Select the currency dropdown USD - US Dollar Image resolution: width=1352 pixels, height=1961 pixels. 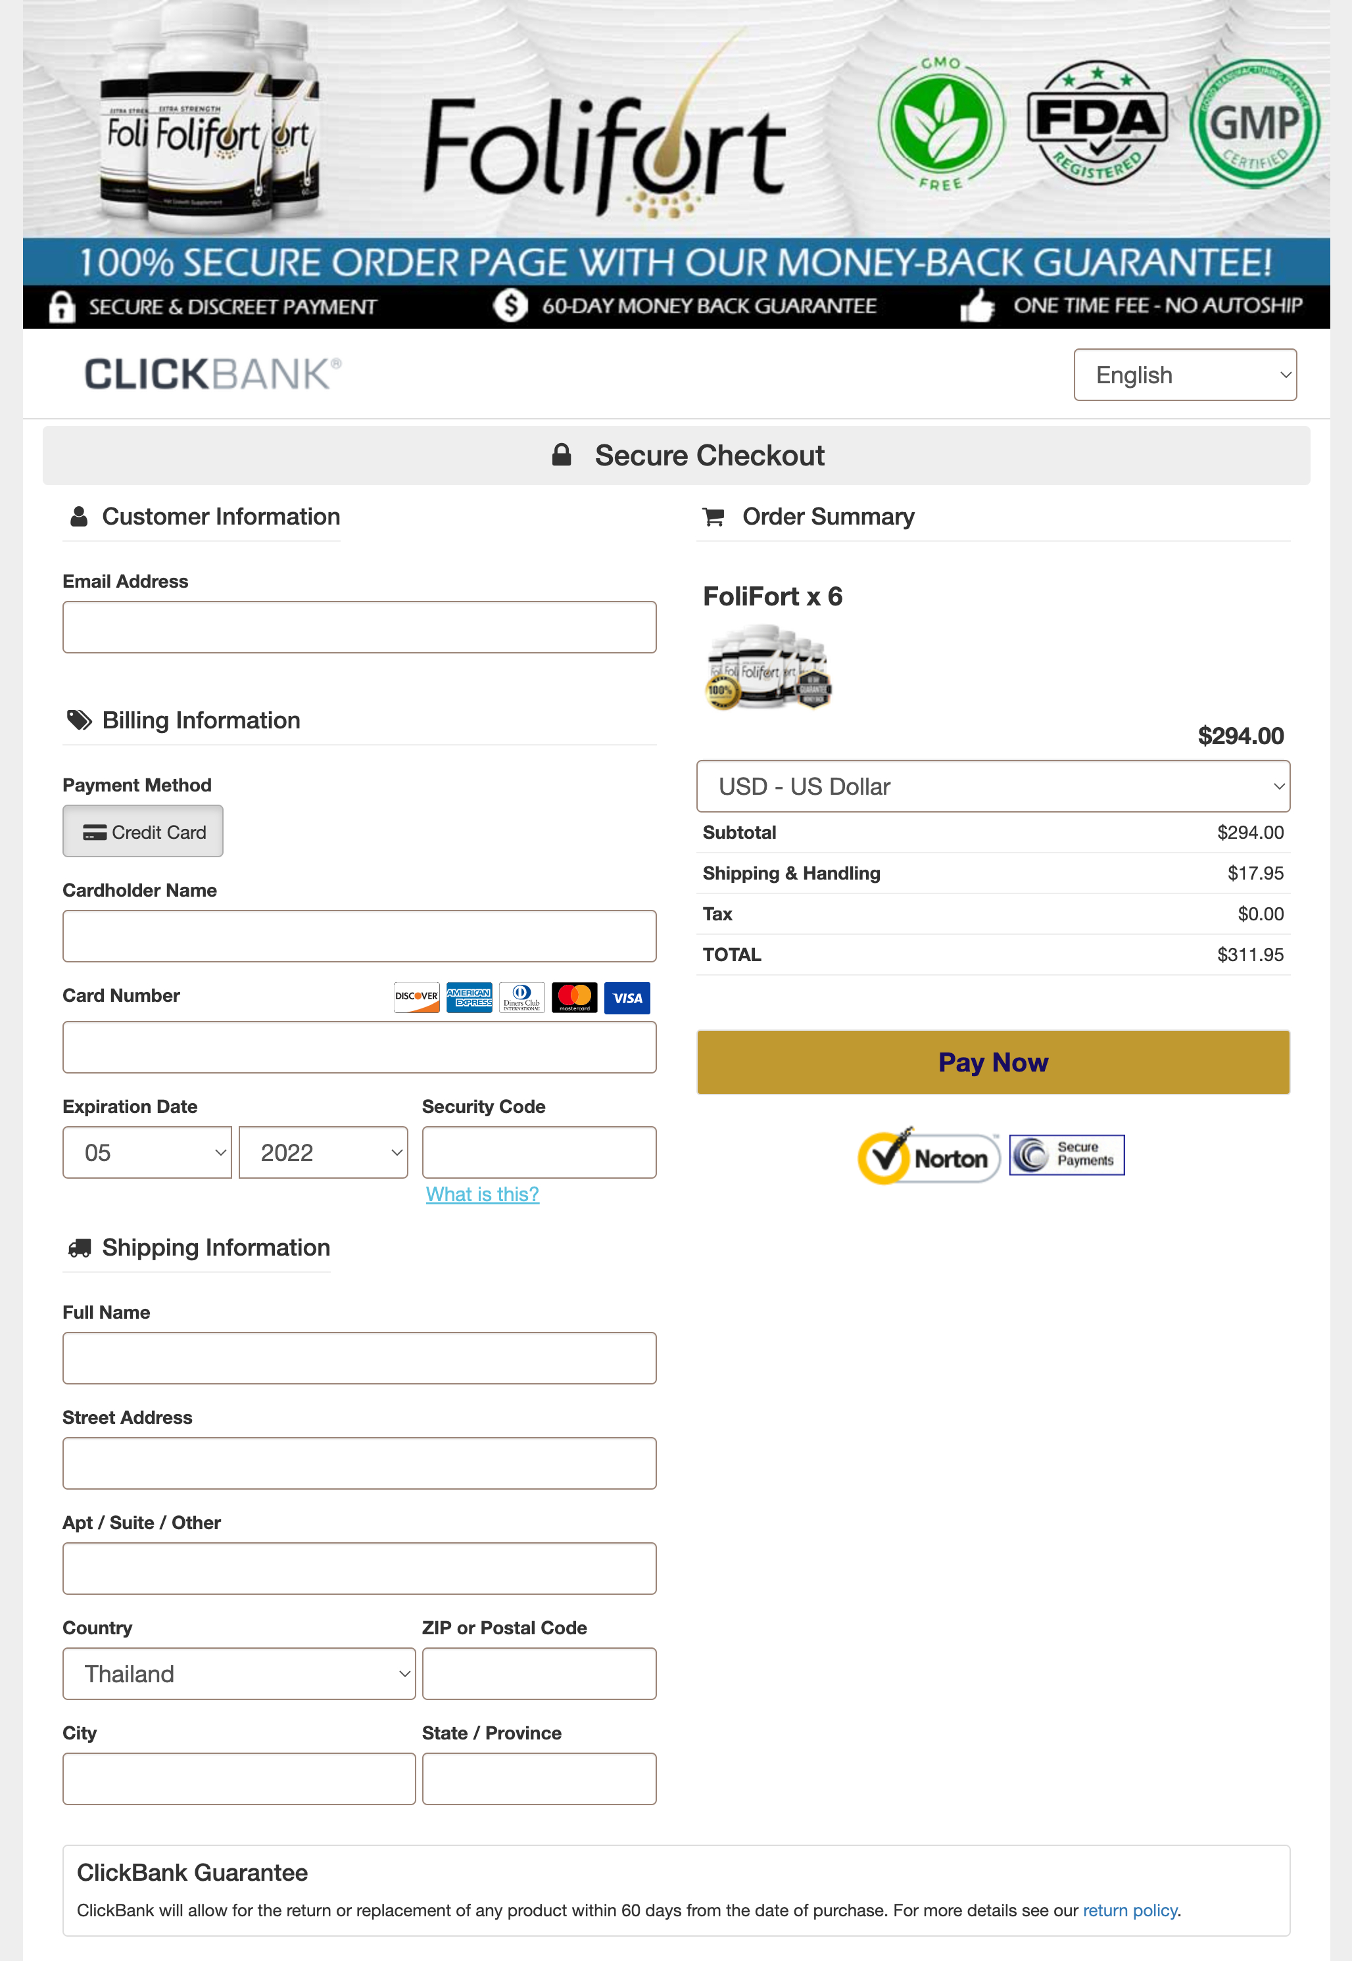coord(993,786)
